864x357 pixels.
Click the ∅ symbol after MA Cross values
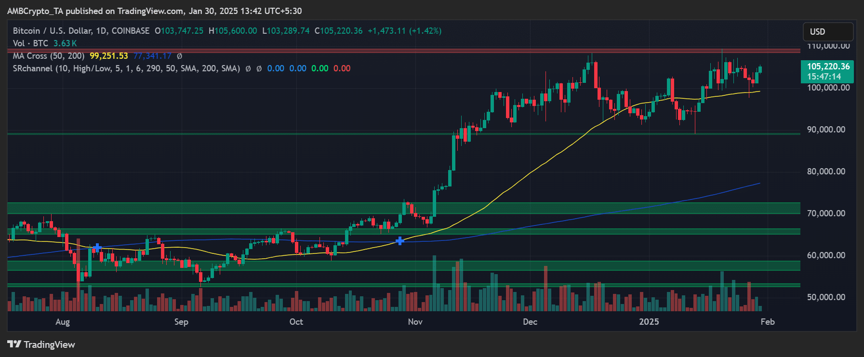tap(179, 56)
